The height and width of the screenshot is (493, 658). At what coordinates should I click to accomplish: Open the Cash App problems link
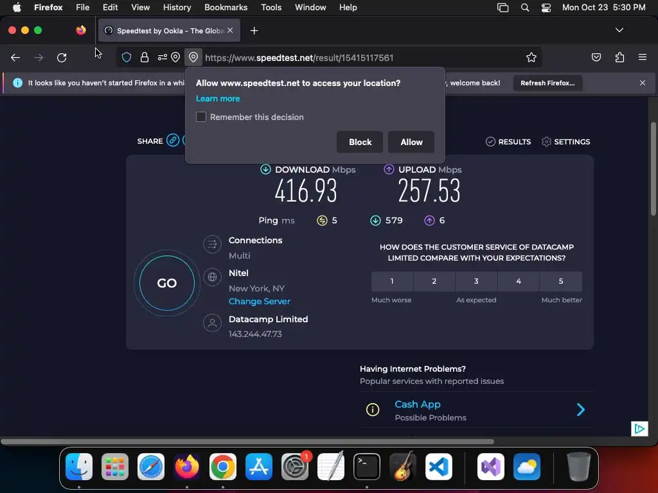(x=418, y=404)
